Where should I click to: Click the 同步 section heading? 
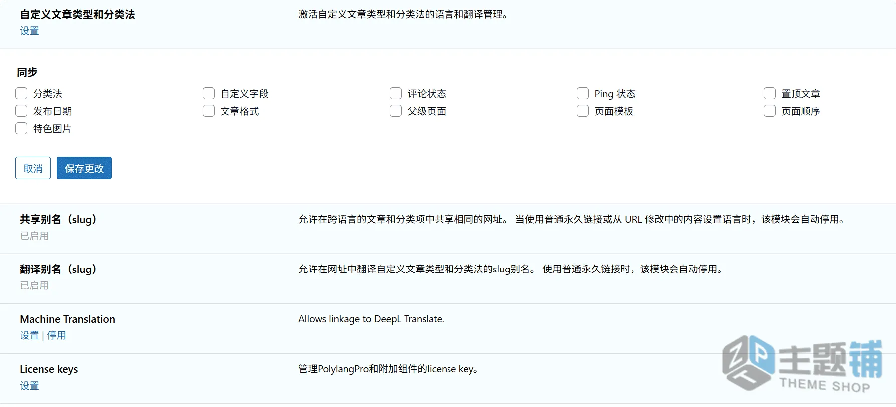click(x=27, y=72)
